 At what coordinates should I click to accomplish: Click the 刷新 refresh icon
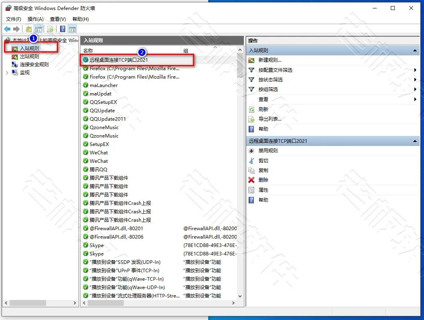[x=251, y=109]
